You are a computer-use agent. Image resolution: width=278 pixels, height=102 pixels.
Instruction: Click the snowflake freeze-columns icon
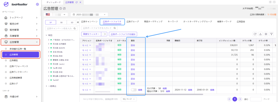(266, 34)
